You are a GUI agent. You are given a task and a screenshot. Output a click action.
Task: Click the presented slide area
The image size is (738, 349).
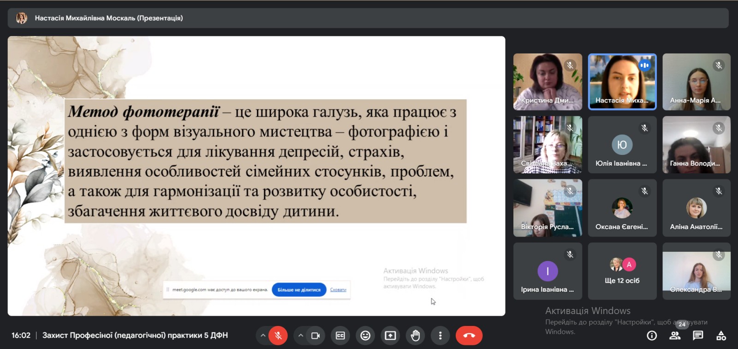point(256,176)
